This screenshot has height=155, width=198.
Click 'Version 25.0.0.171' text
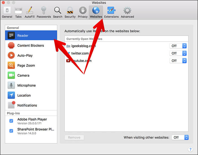29,123
